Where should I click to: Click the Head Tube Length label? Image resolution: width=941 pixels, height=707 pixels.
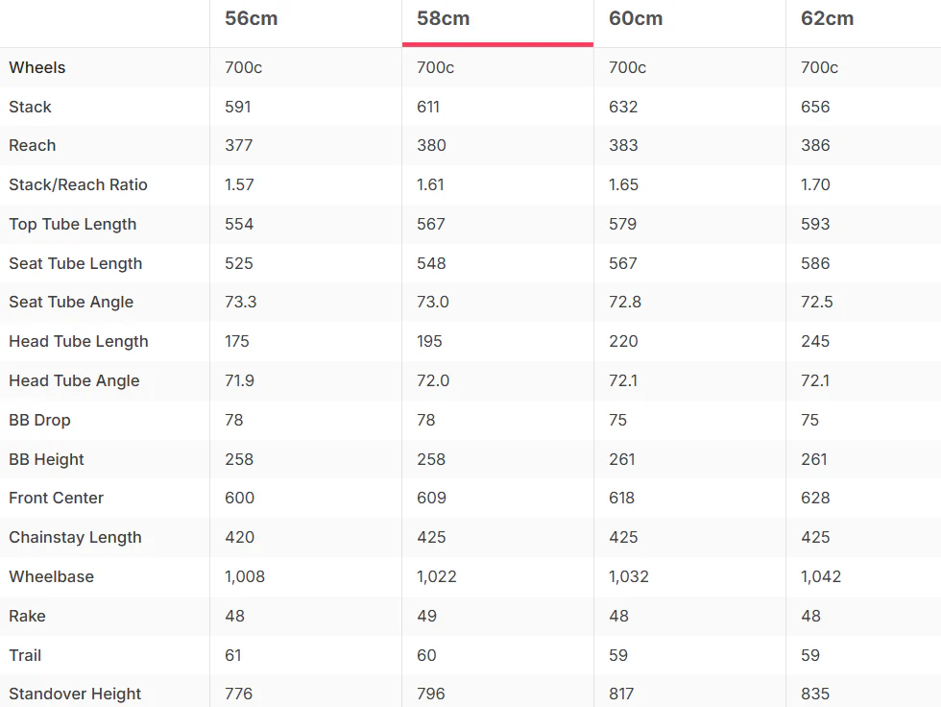pyautogui.click(x=79, y=341)
